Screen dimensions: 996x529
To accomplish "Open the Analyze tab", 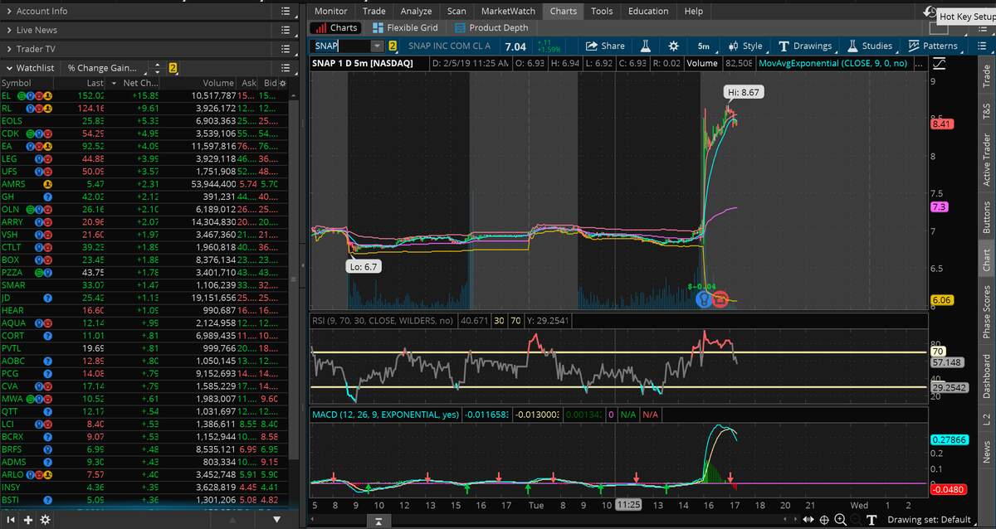I will tap(416, 11).
